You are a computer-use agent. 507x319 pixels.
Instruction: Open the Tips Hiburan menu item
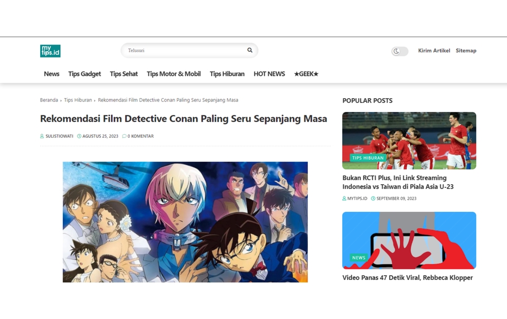227,74
